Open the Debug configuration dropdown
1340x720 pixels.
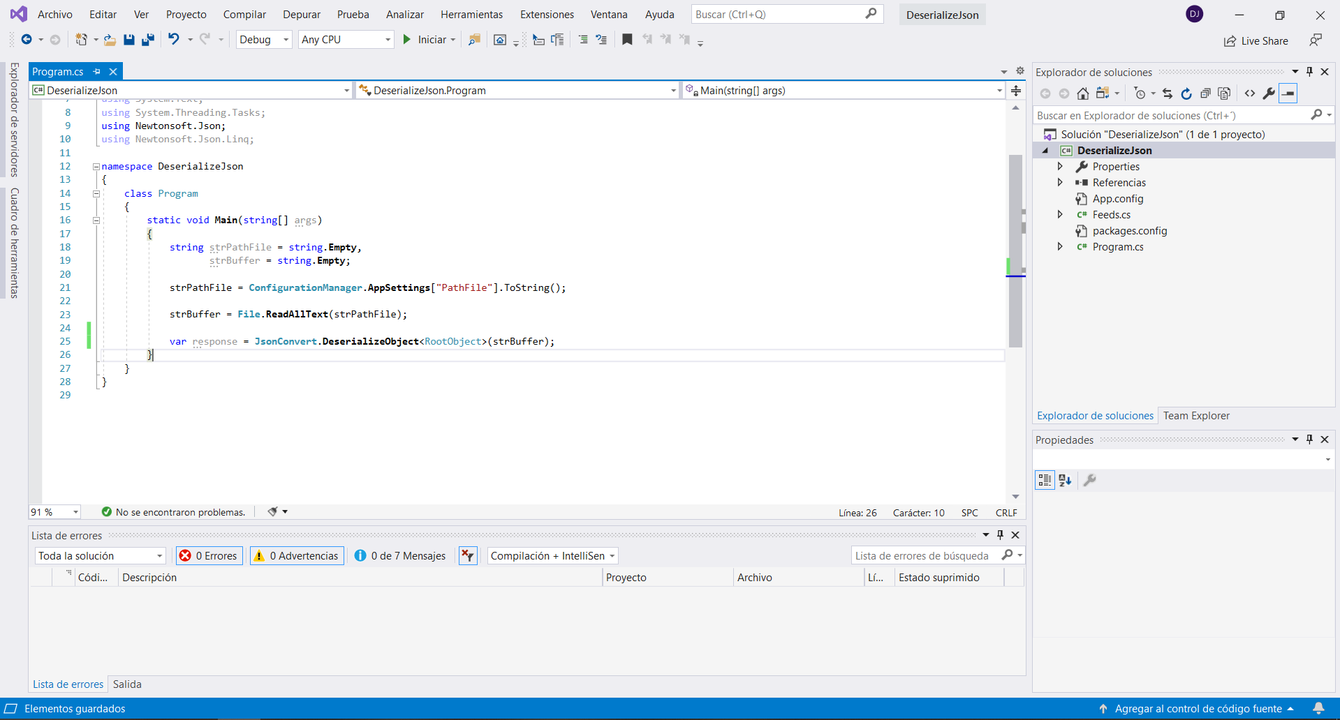[x=264, y=40]
